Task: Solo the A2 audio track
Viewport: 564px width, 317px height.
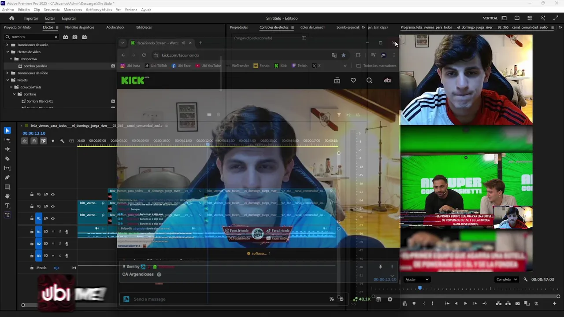Action: [x=60, y=243]
